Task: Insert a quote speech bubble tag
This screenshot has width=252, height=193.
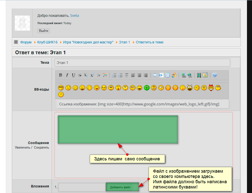Action: tap(155, 75)
